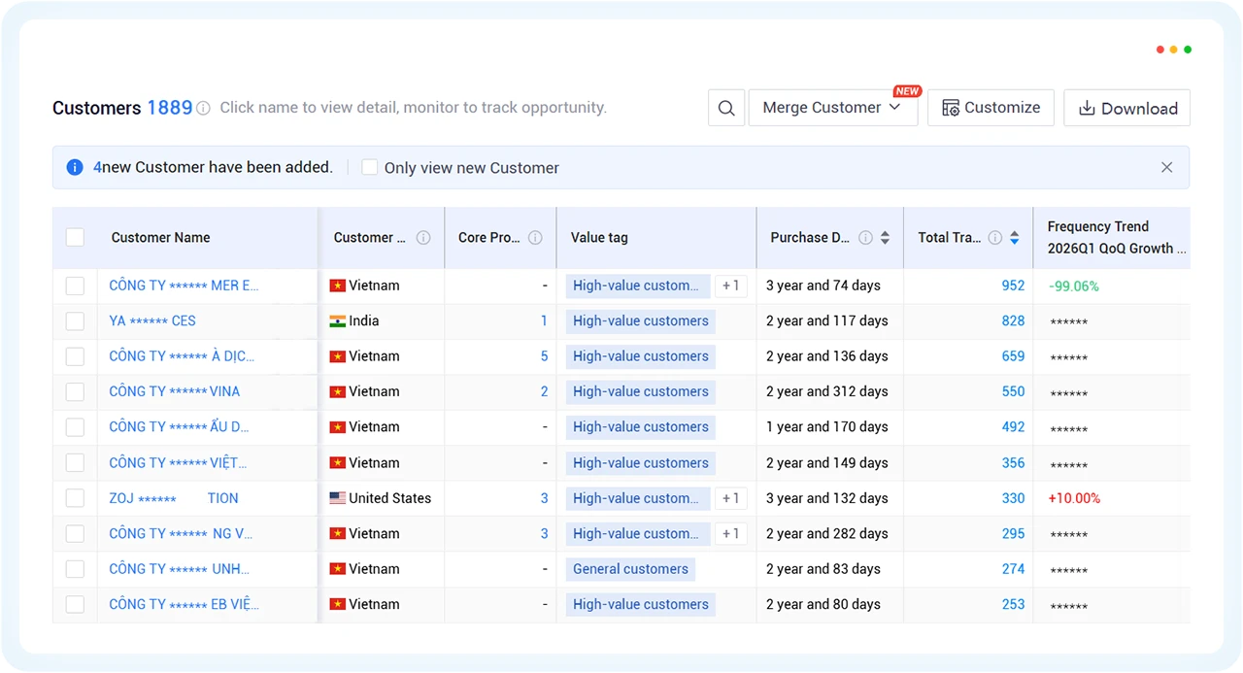Click the -99.06% frequency trend value

coord(1074,286)
